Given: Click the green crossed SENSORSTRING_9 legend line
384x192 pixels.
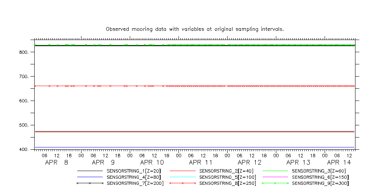Looking at the screenshot, I should click(275, 183).
